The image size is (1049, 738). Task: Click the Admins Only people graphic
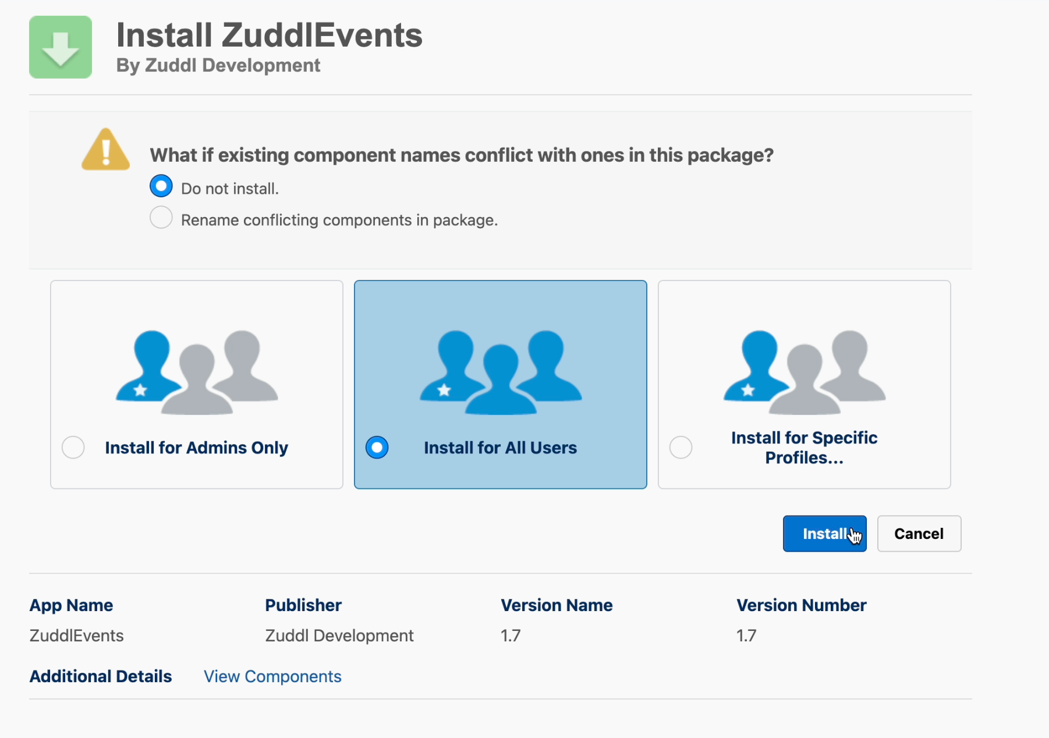click(197, 372)
